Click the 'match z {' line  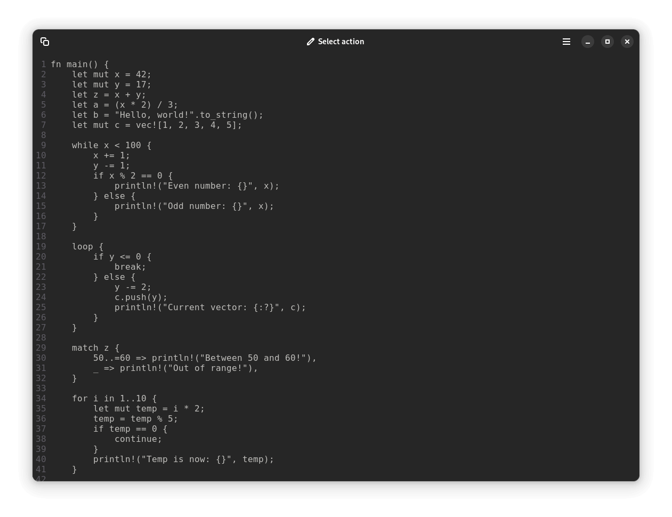tap(95, 348)
